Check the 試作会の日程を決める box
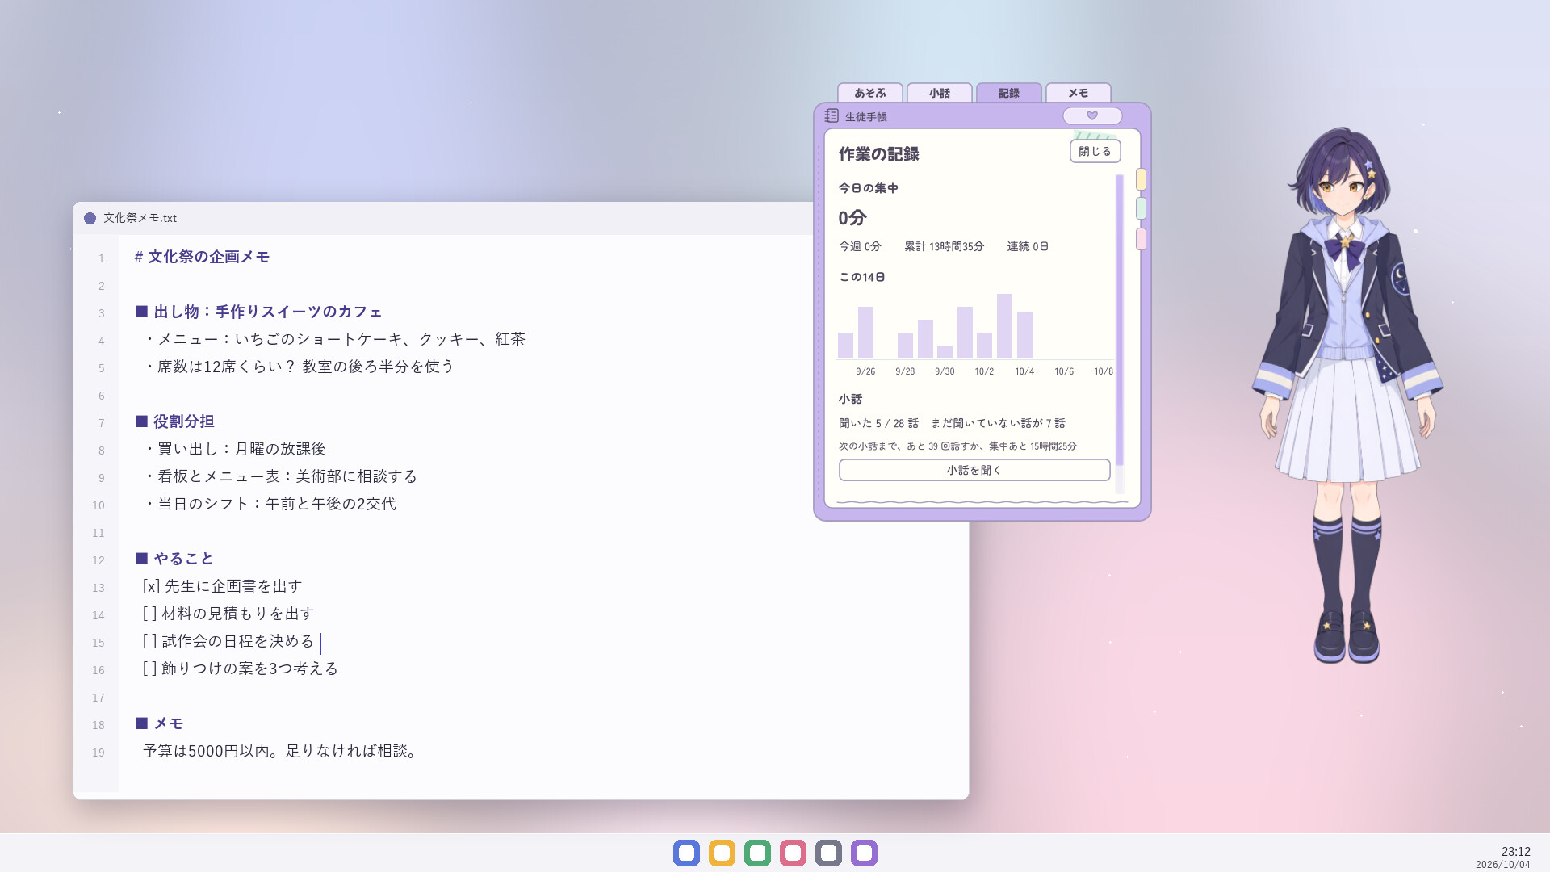1550x872 pixels. 149,641
